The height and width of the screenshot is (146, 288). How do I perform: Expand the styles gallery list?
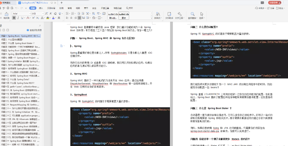(152, 18)
